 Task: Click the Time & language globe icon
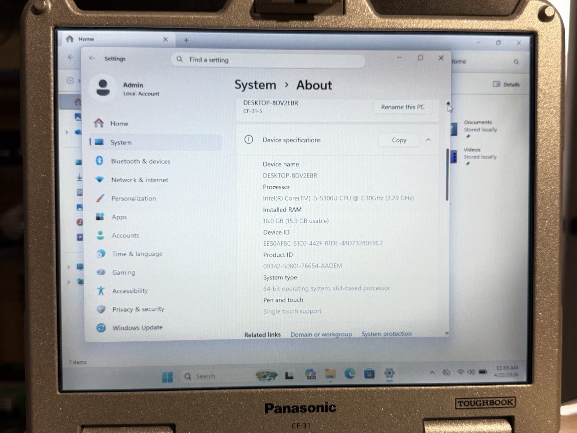[101, 254]
